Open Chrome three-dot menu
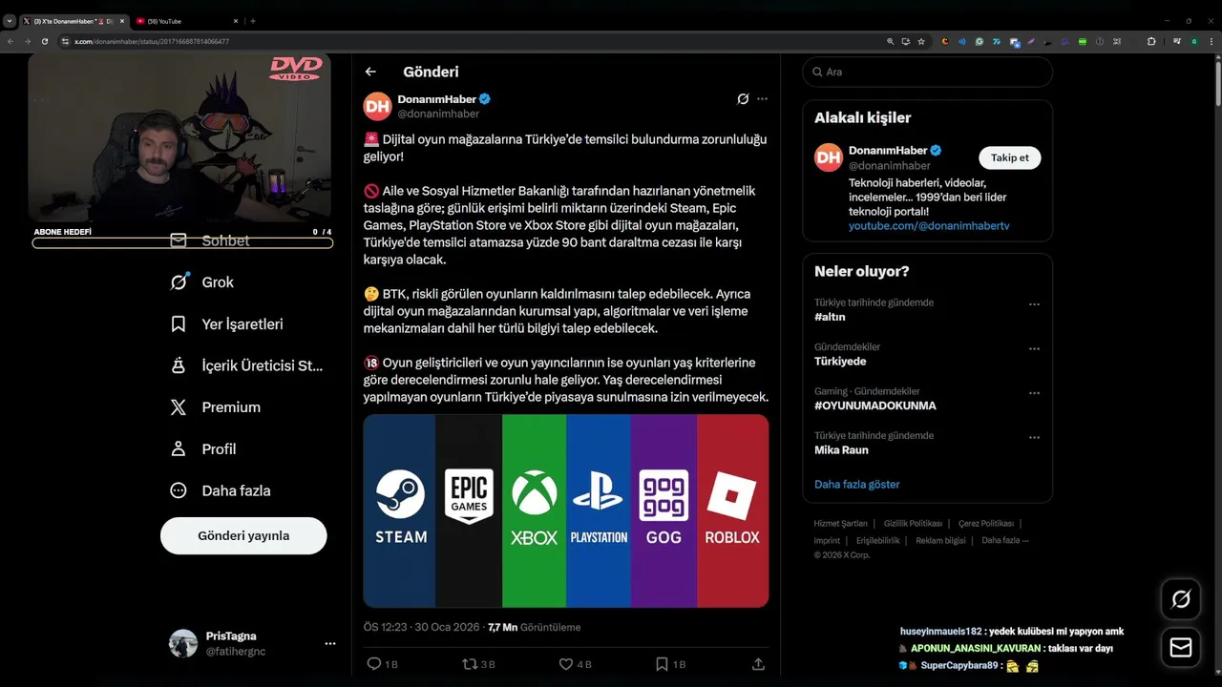Viewport: 1222px width, 687px height. (x=1211, y=42)
